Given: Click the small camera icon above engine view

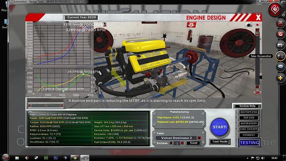Looking at the screenshot, I should pyautogui.click(x=250, y=25).
